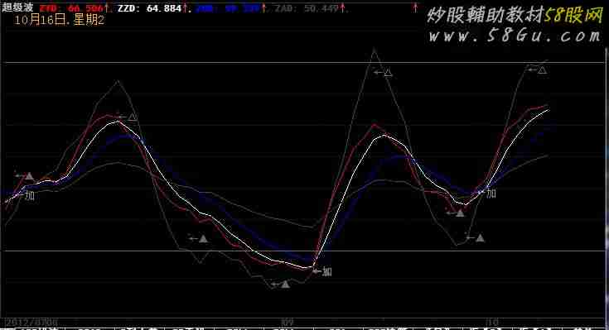Click the hollow triangle beside the first red peak

tap(133, 117)
